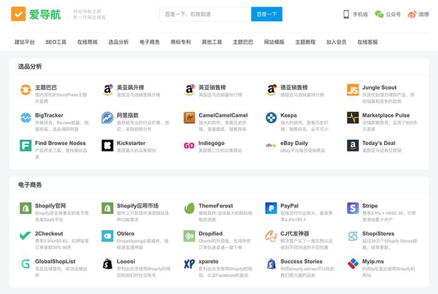Open the xpareto XP icon

pos(190,264)
